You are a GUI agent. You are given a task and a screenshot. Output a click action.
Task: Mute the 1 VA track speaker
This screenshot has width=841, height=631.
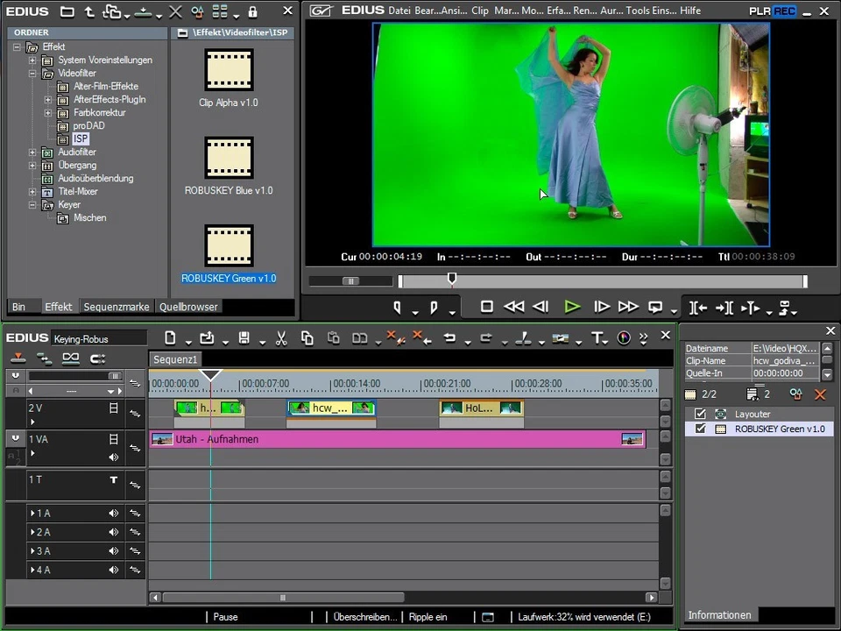tap(113, 457)
